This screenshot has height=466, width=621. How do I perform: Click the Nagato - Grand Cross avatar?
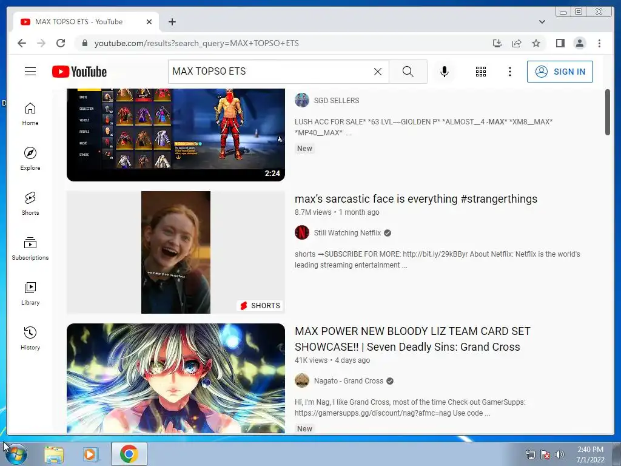[x=302, y=381]
